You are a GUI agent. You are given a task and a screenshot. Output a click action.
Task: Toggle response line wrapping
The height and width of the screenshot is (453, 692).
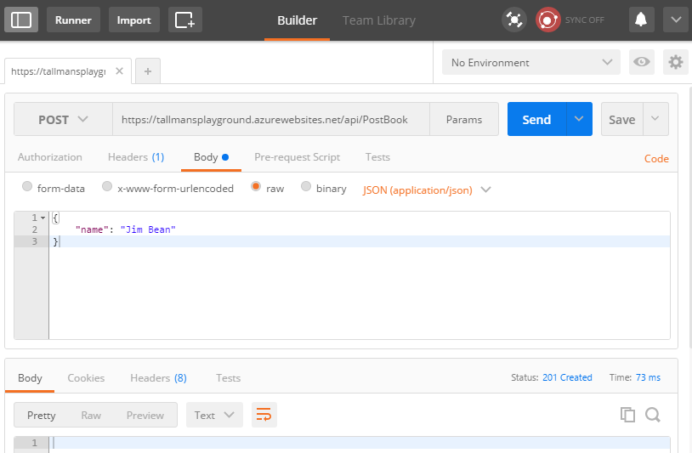point(264,415)
